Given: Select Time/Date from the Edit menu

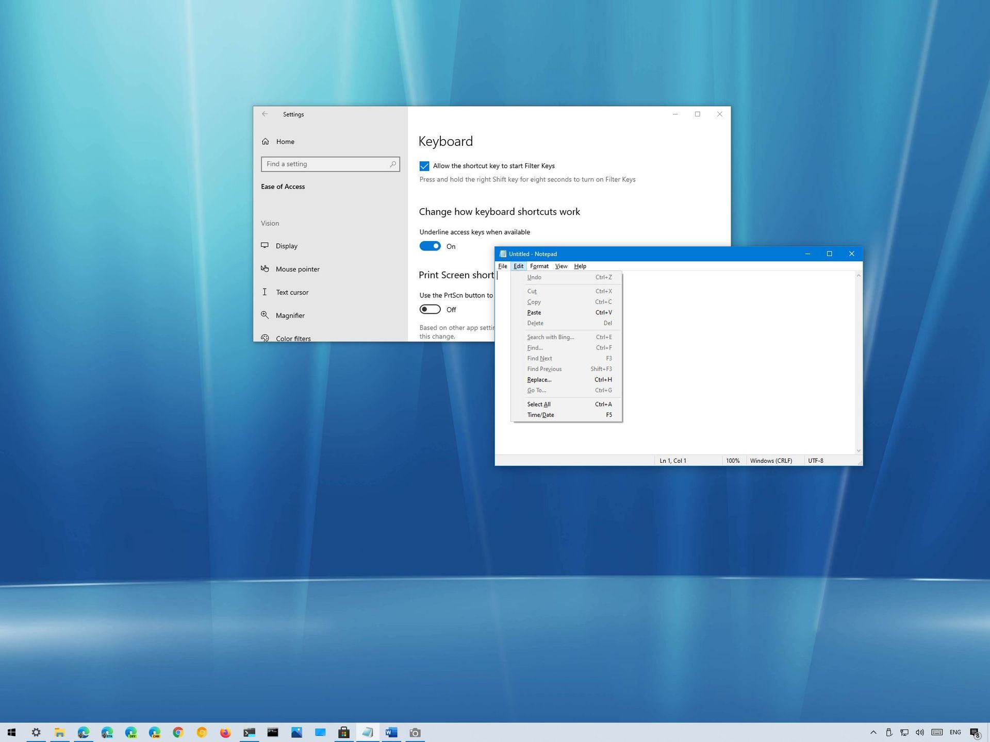Looking at the screenshot, I should (540, 415).
